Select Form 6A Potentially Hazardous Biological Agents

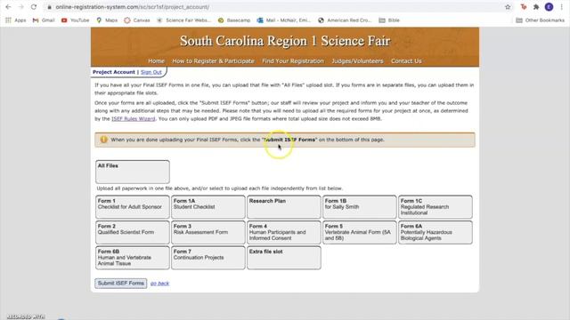pyautogui.click(x=436, y=232)
